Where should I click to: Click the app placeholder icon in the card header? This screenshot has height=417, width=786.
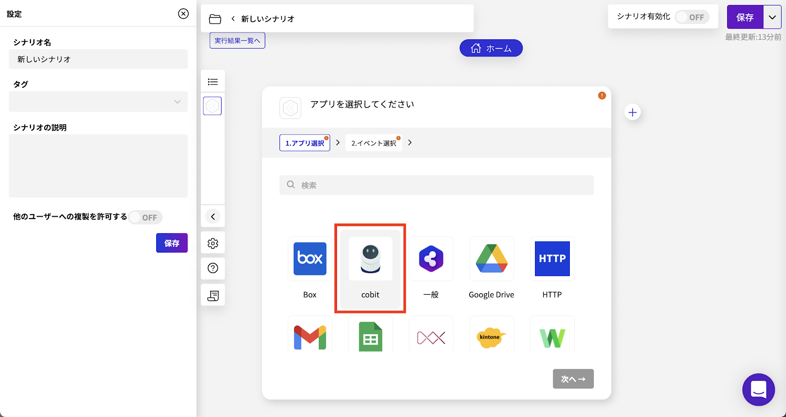tap(290, 108)
